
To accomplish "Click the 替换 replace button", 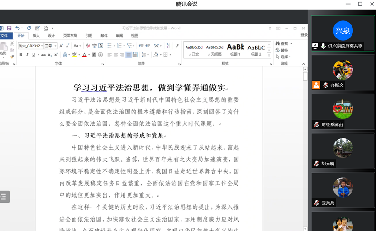I will [x=284, y=50].
